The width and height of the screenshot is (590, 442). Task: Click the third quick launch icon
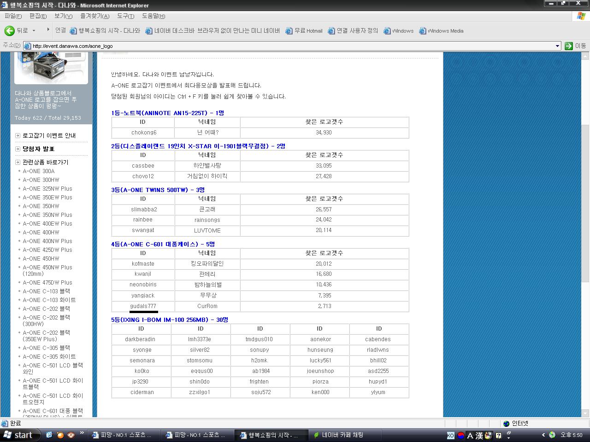click(71, 435)
